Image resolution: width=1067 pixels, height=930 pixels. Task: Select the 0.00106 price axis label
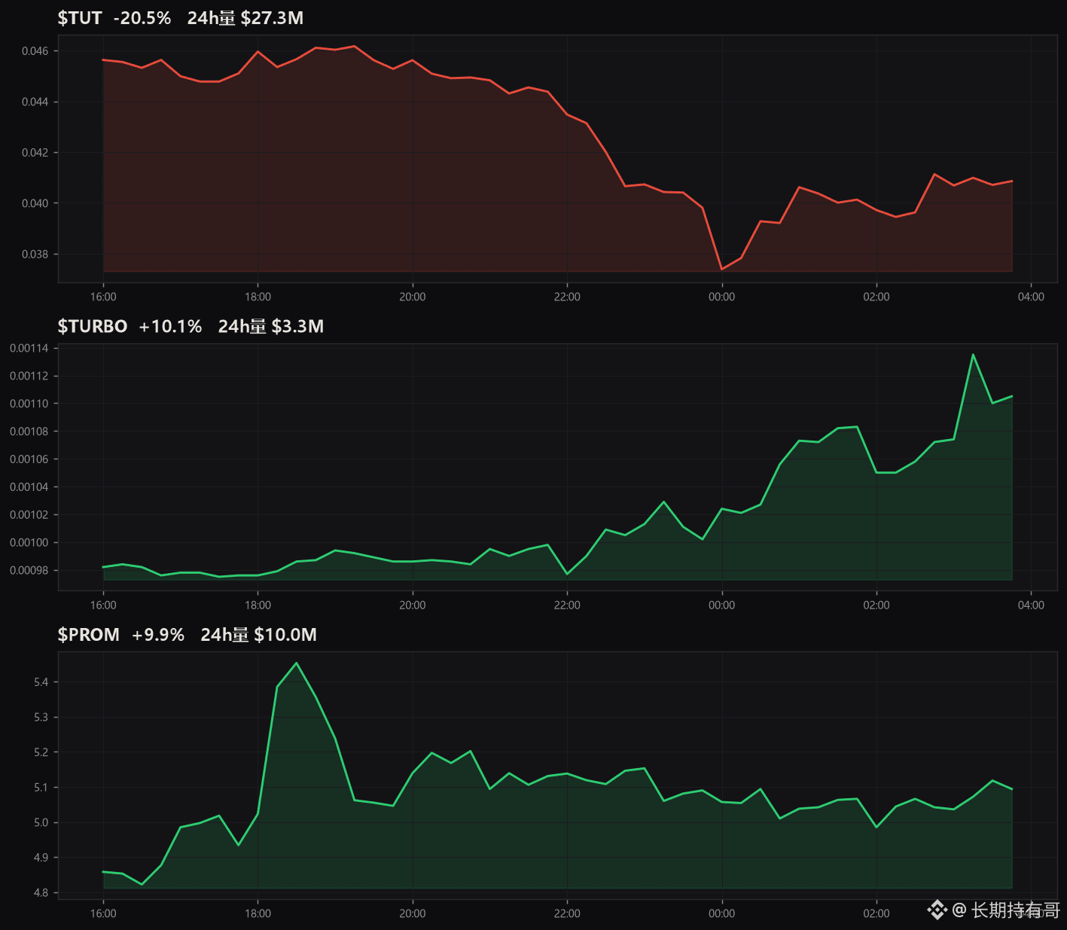click(29, 459)
